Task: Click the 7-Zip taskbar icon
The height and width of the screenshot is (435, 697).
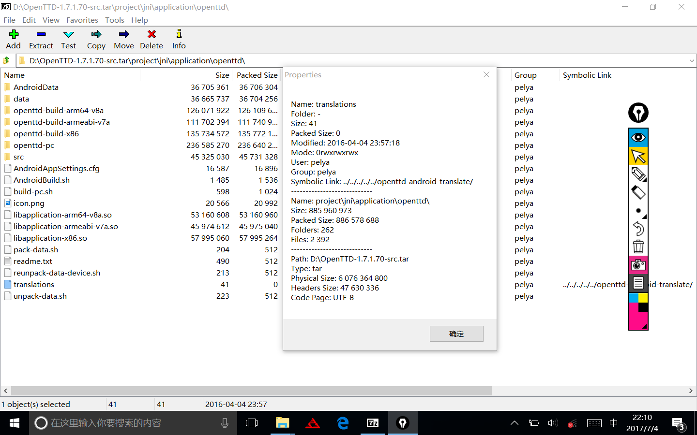Action: tap(373, 423)
